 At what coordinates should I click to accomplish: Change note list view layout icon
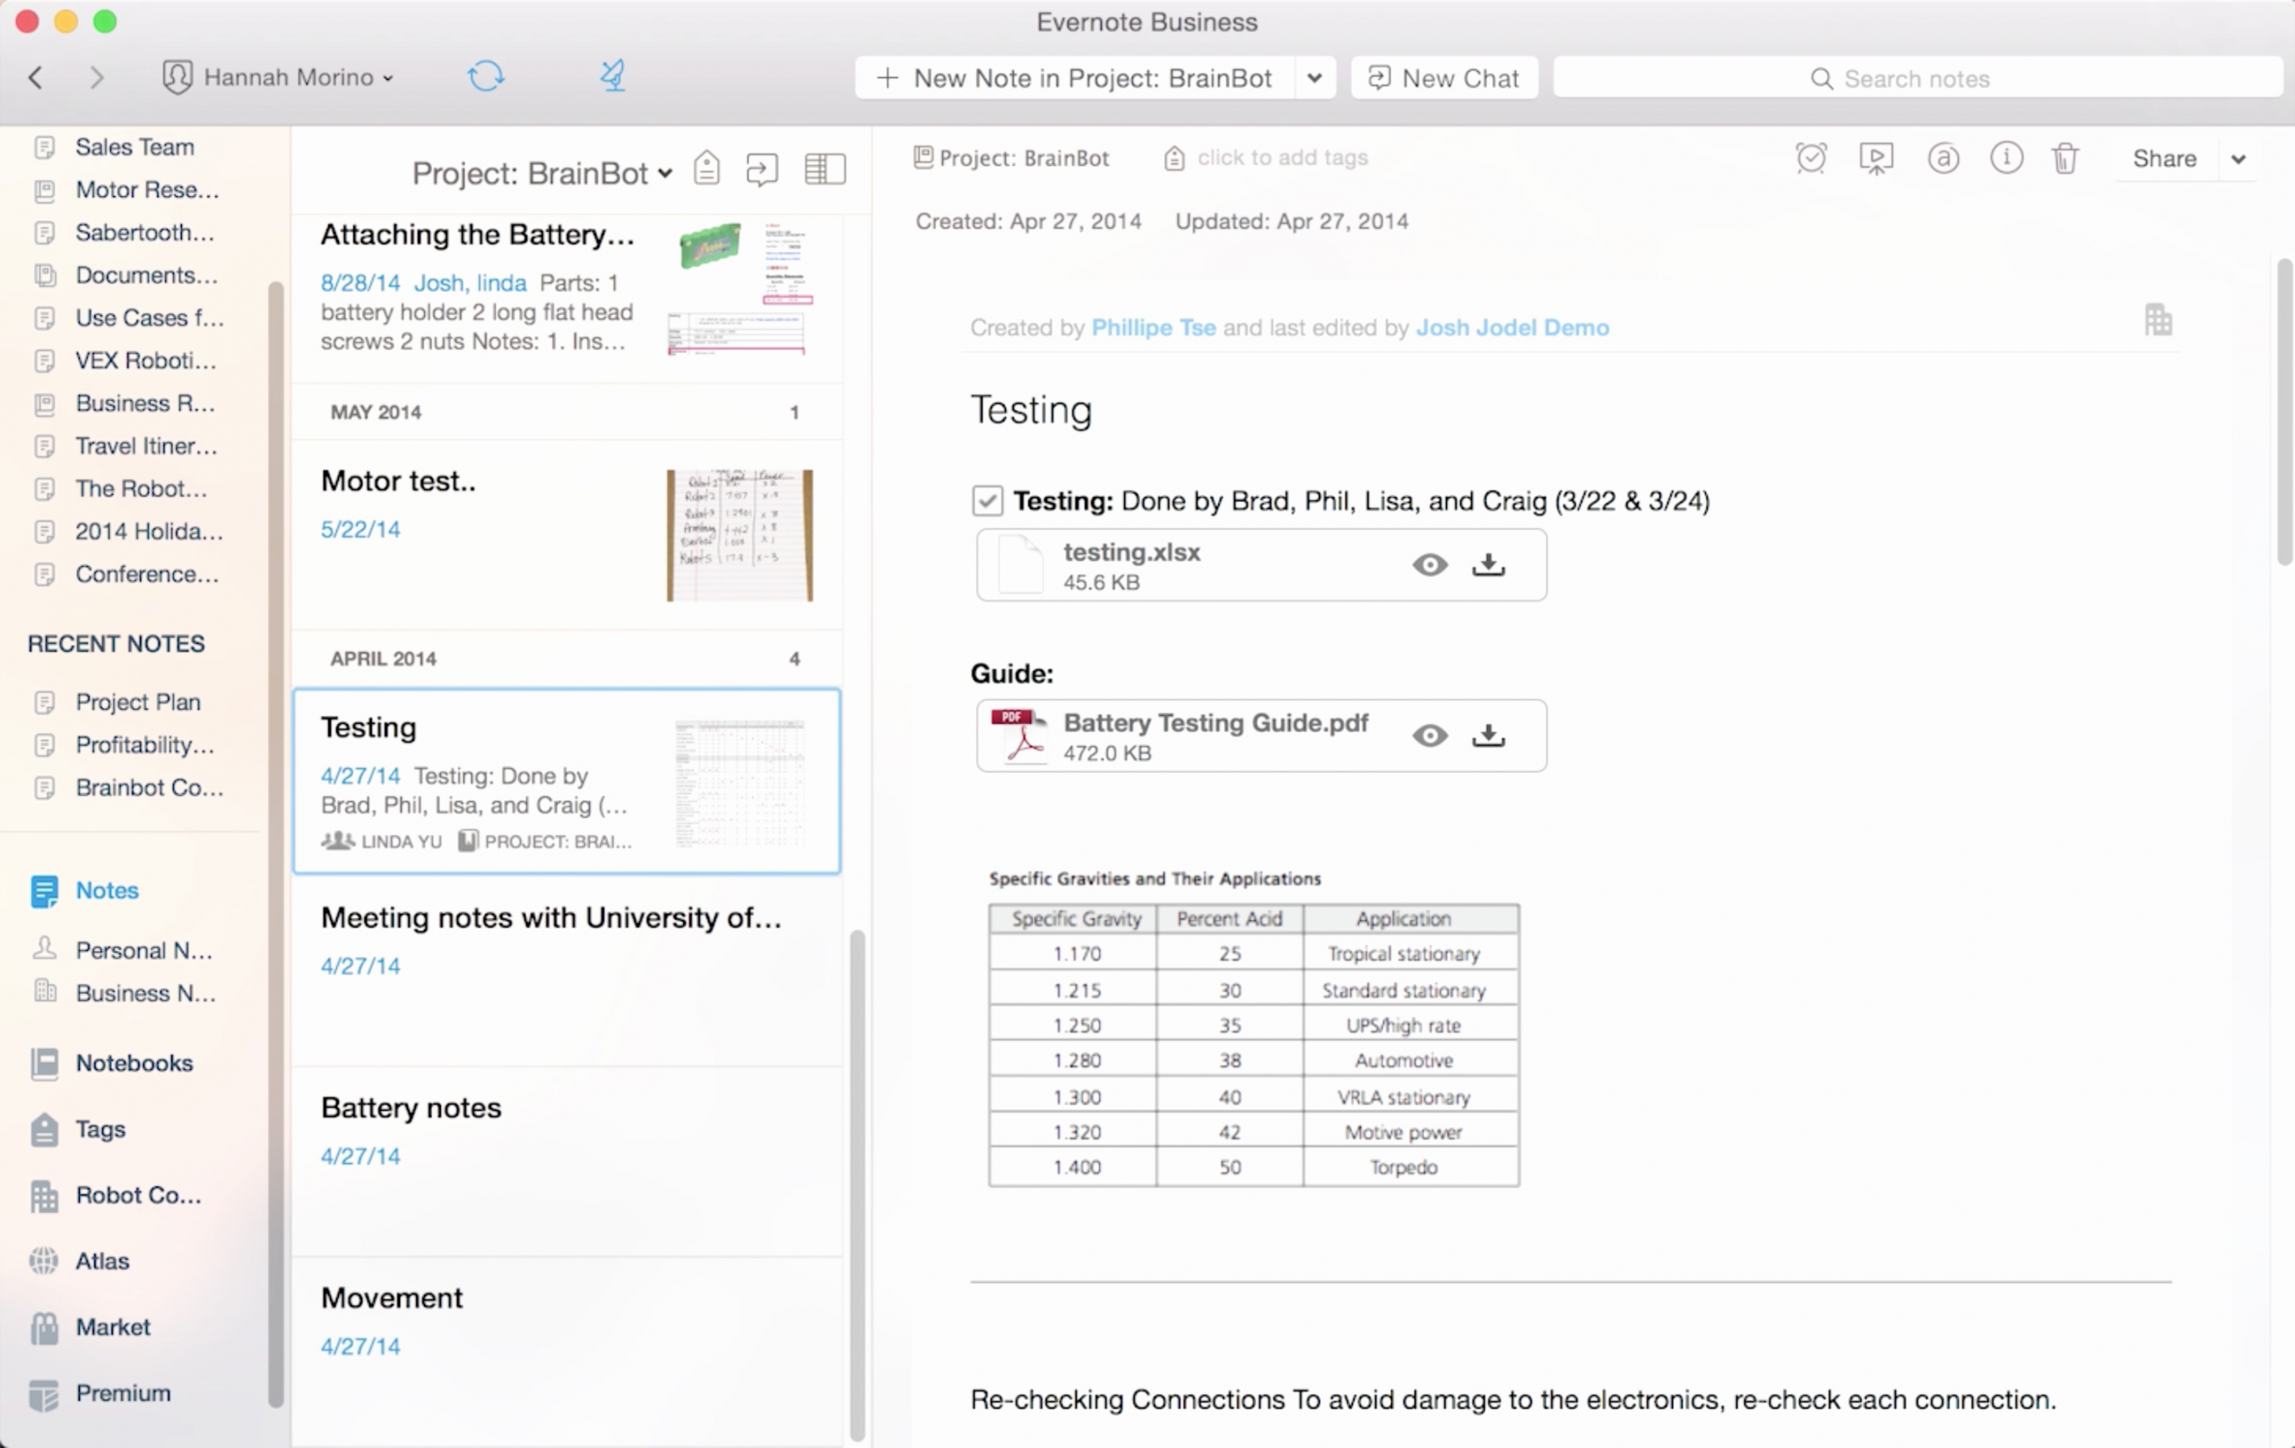825,169
